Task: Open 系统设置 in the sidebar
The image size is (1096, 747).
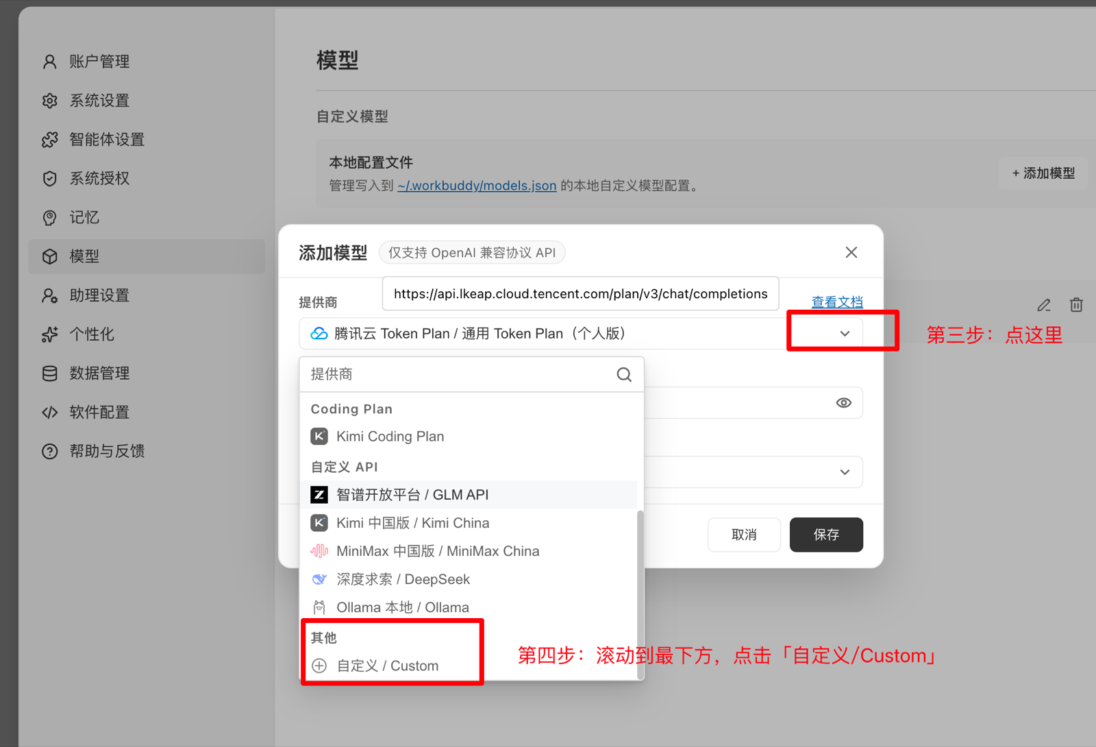Action: (x=147, y=101)
